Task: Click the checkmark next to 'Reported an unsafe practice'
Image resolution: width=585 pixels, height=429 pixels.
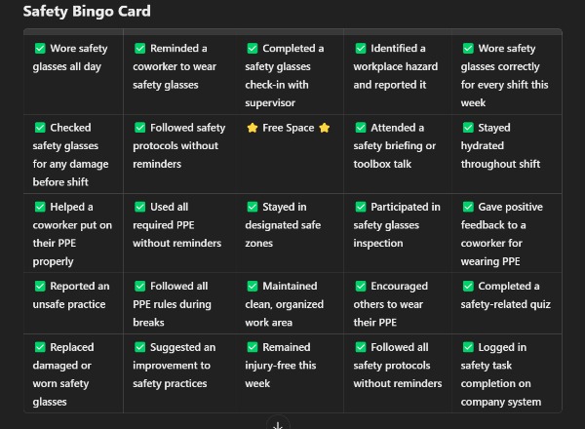Action: coord(40,287)
